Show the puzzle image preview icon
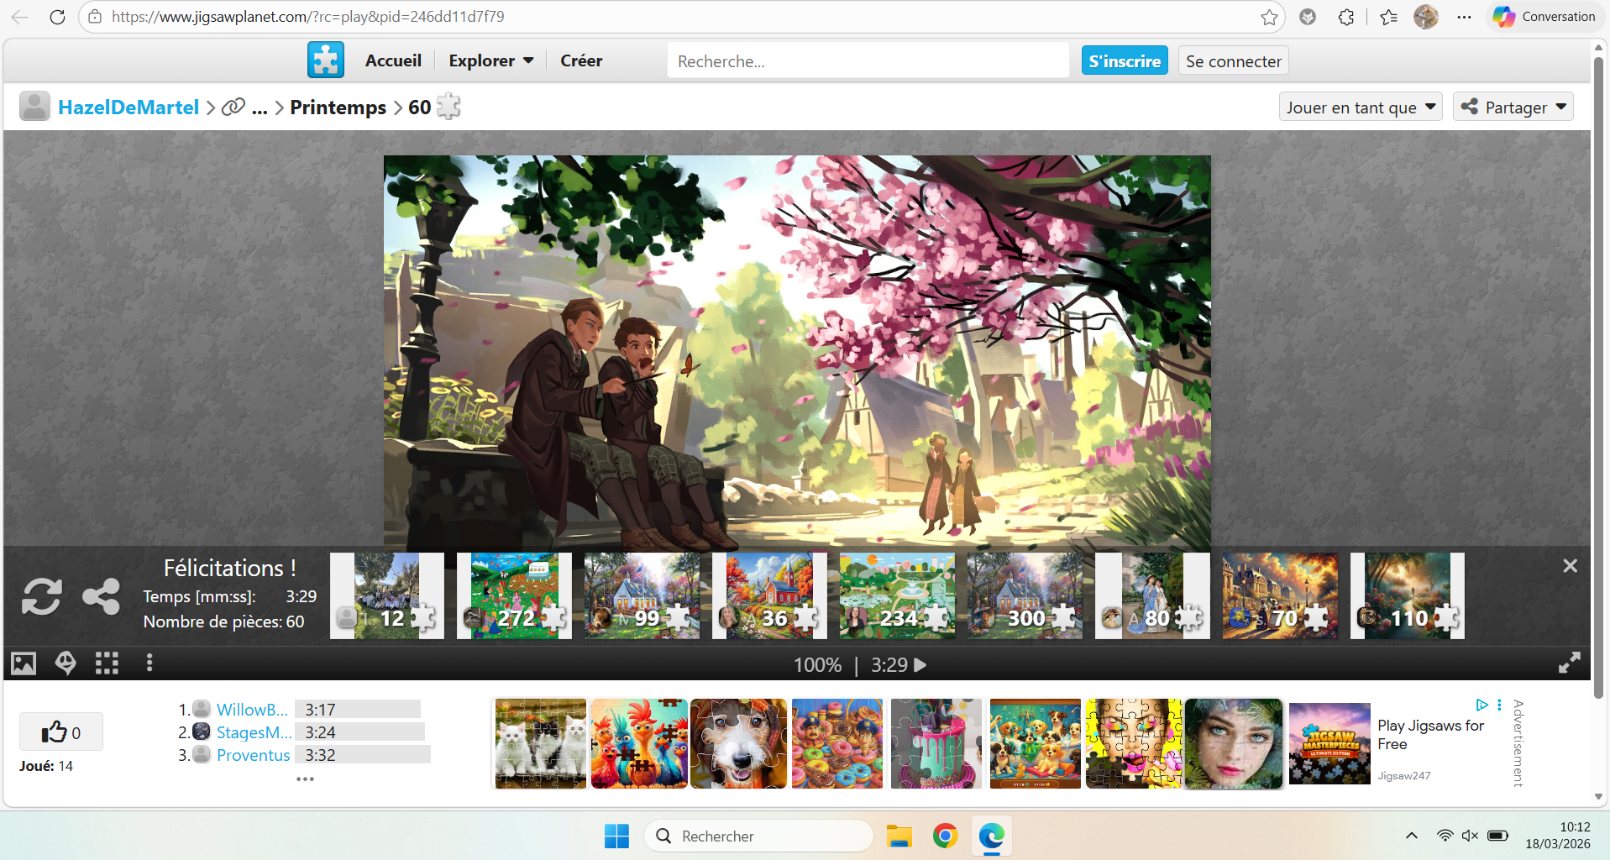 (24, 663)
